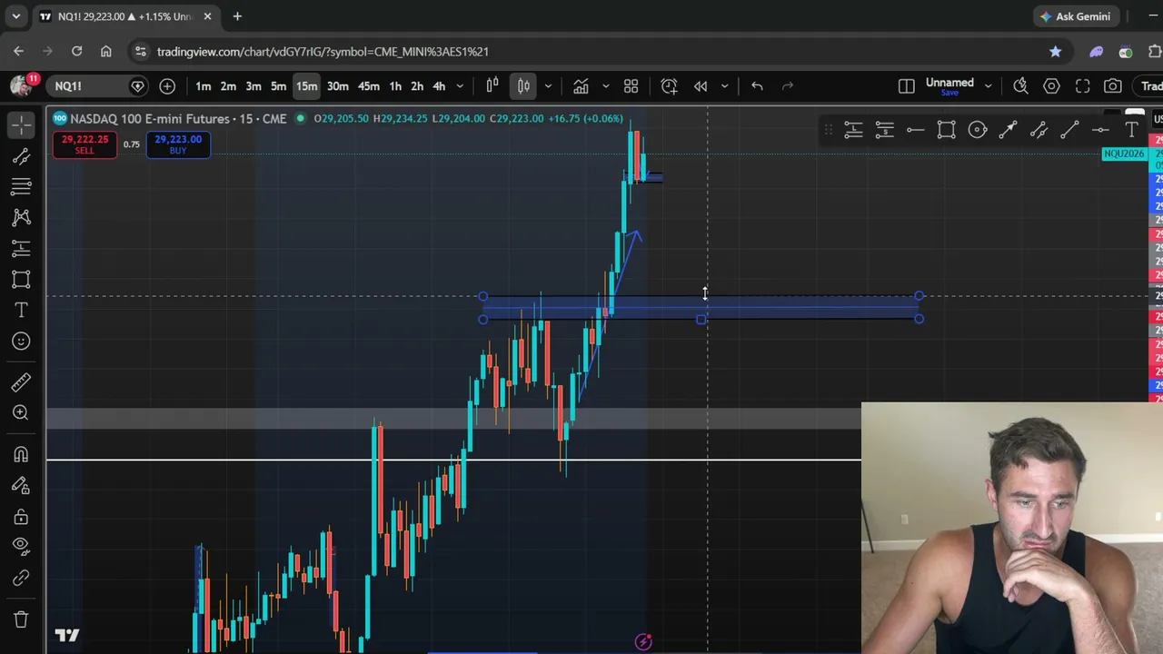
Task: Add a symbol with the plus icon
Action: pos(167,86)
